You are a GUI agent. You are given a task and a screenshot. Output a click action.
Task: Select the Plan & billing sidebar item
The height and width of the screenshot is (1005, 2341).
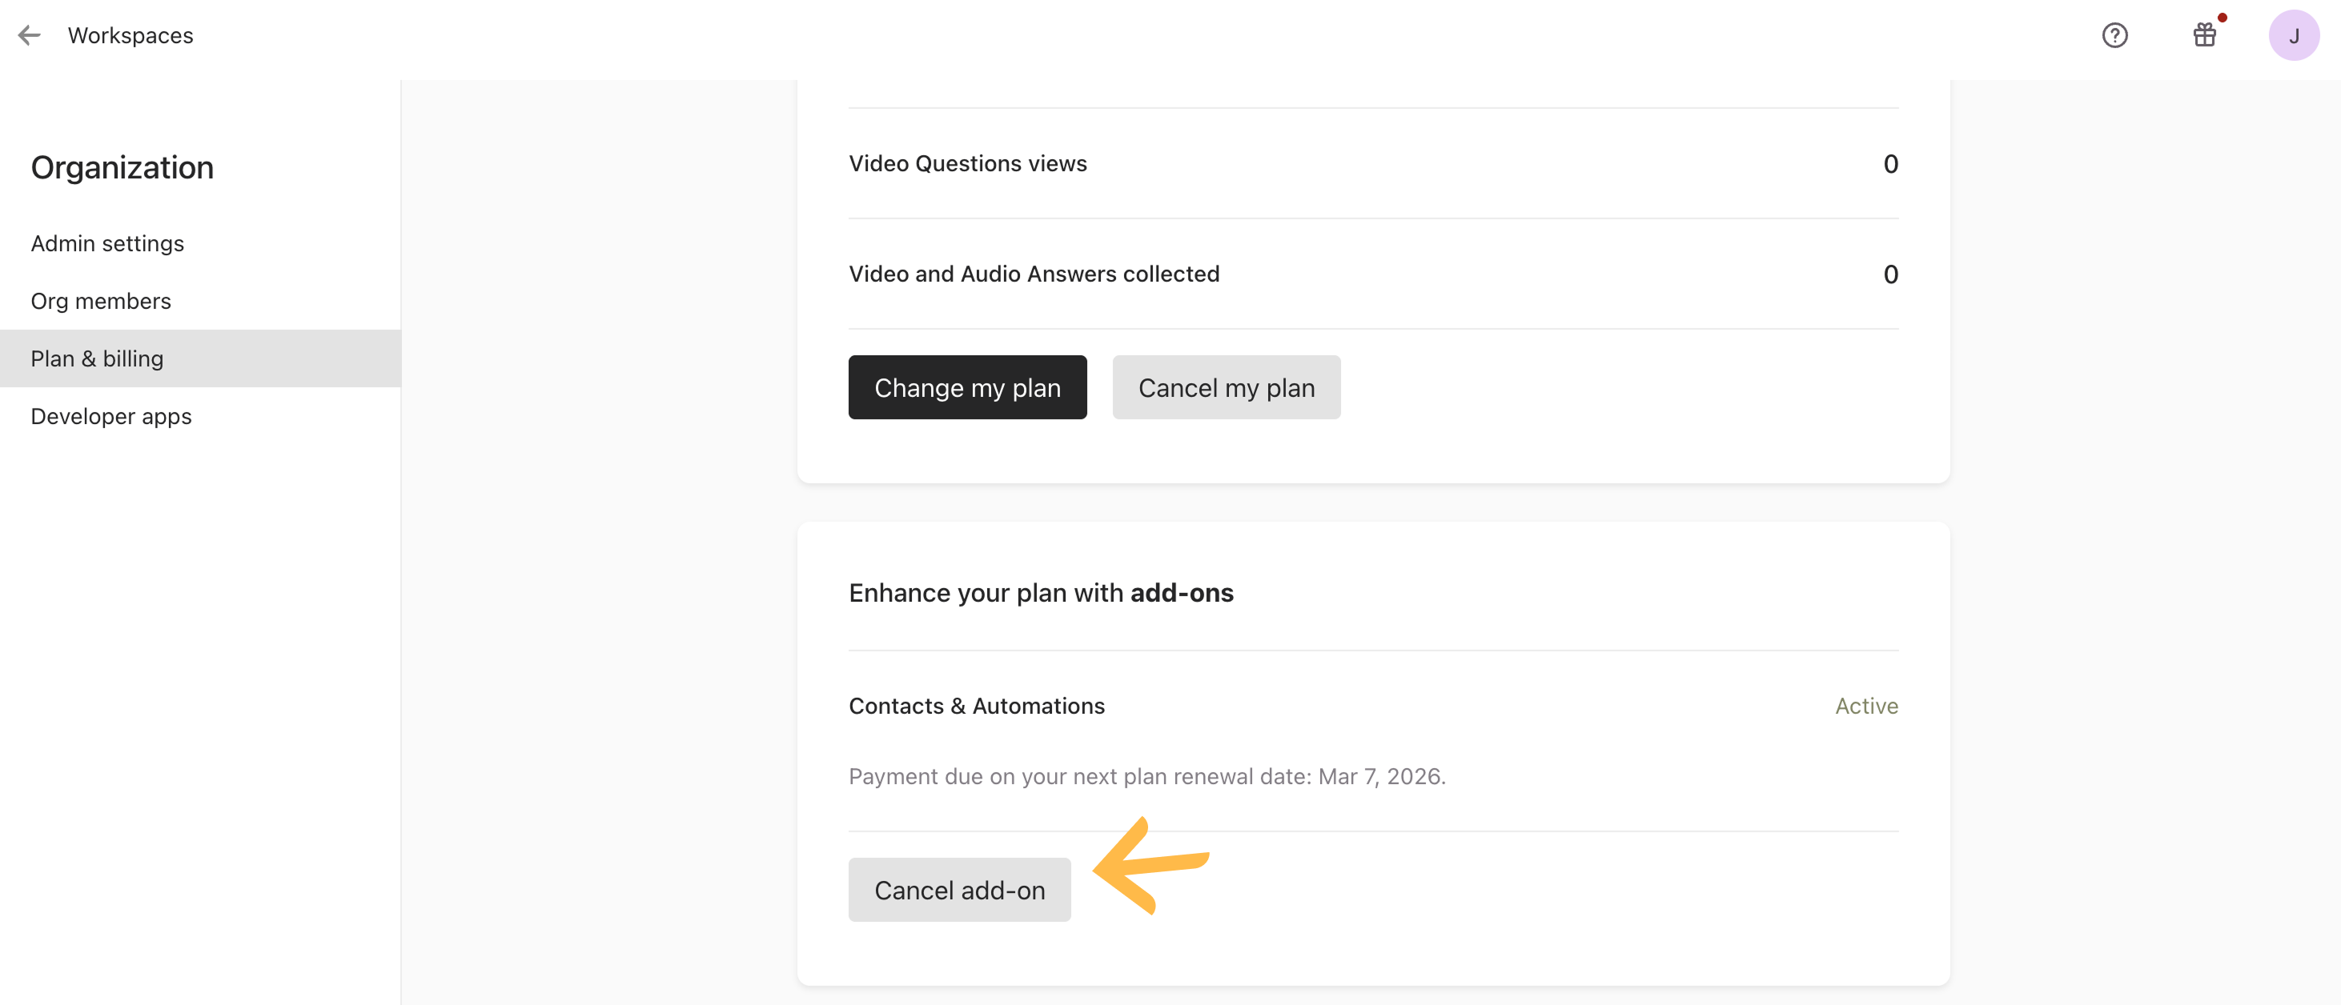coord(97,358)
